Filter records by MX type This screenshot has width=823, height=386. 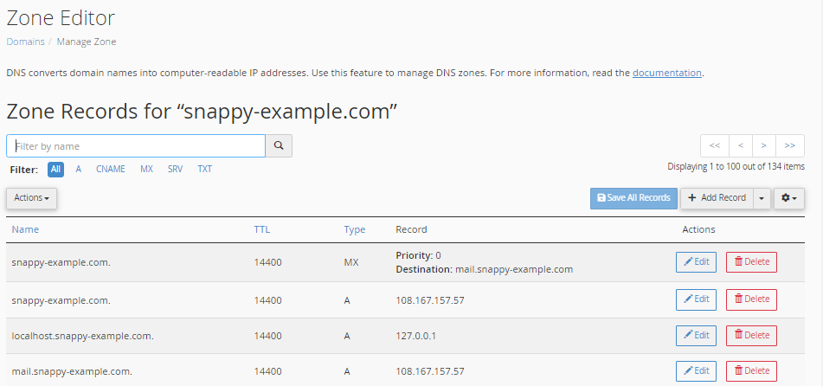(146, 169)
